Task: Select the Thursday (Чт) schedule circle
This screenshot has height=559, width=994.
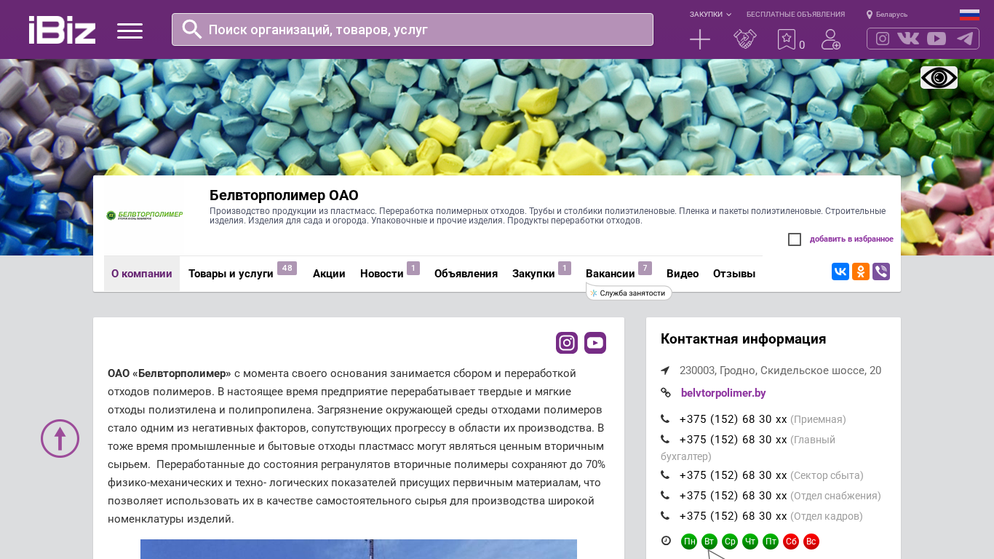Action: [750, 542]
